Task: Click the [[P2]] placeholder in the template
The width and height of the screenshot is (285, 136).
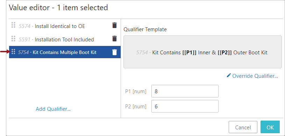Action: [225, 53]
